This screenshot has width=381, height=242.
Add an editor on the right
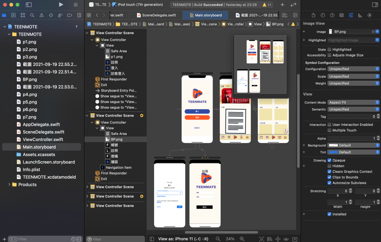(295, 15)
